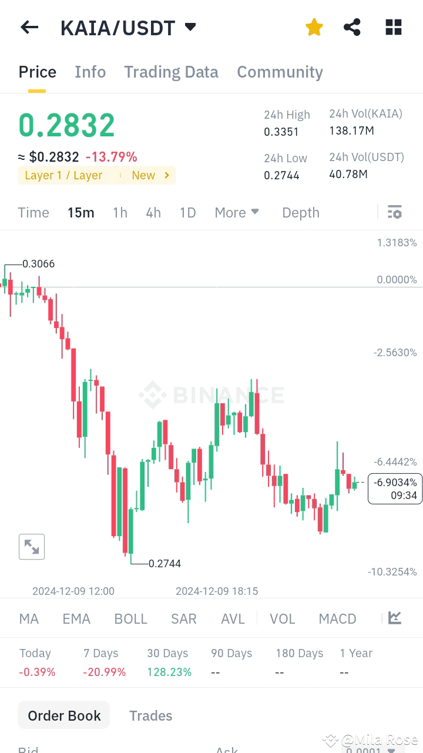
Task: Select the 1D chart timeframe
Action: point(187,212)
